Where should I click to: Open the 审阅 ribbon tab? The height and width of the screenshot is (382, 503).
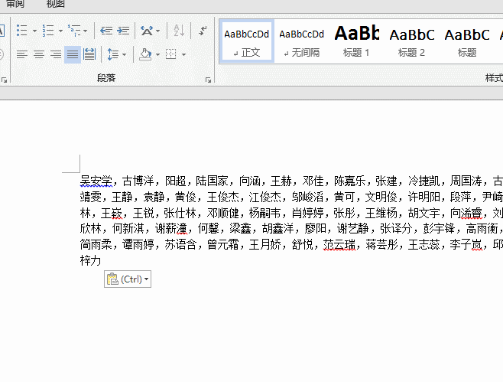(x=15, y=4)
